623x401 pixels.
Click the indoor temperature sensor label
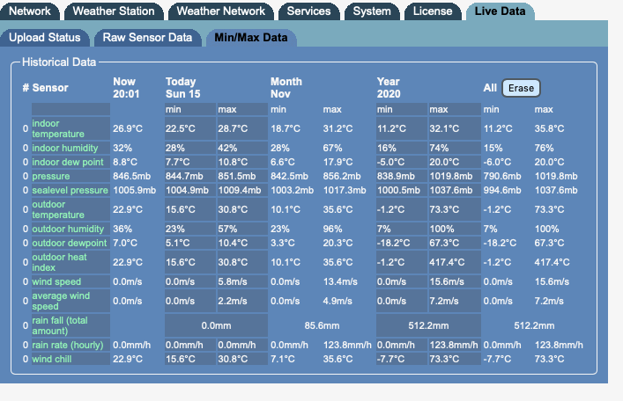pyautogui.click(x=58, y=128)
